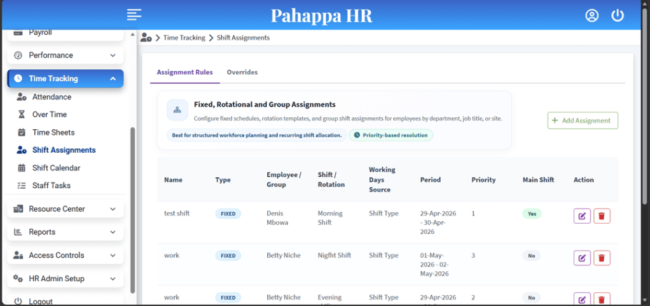
Task: Switch to the Overrides tab
Action: pos(242,72)
